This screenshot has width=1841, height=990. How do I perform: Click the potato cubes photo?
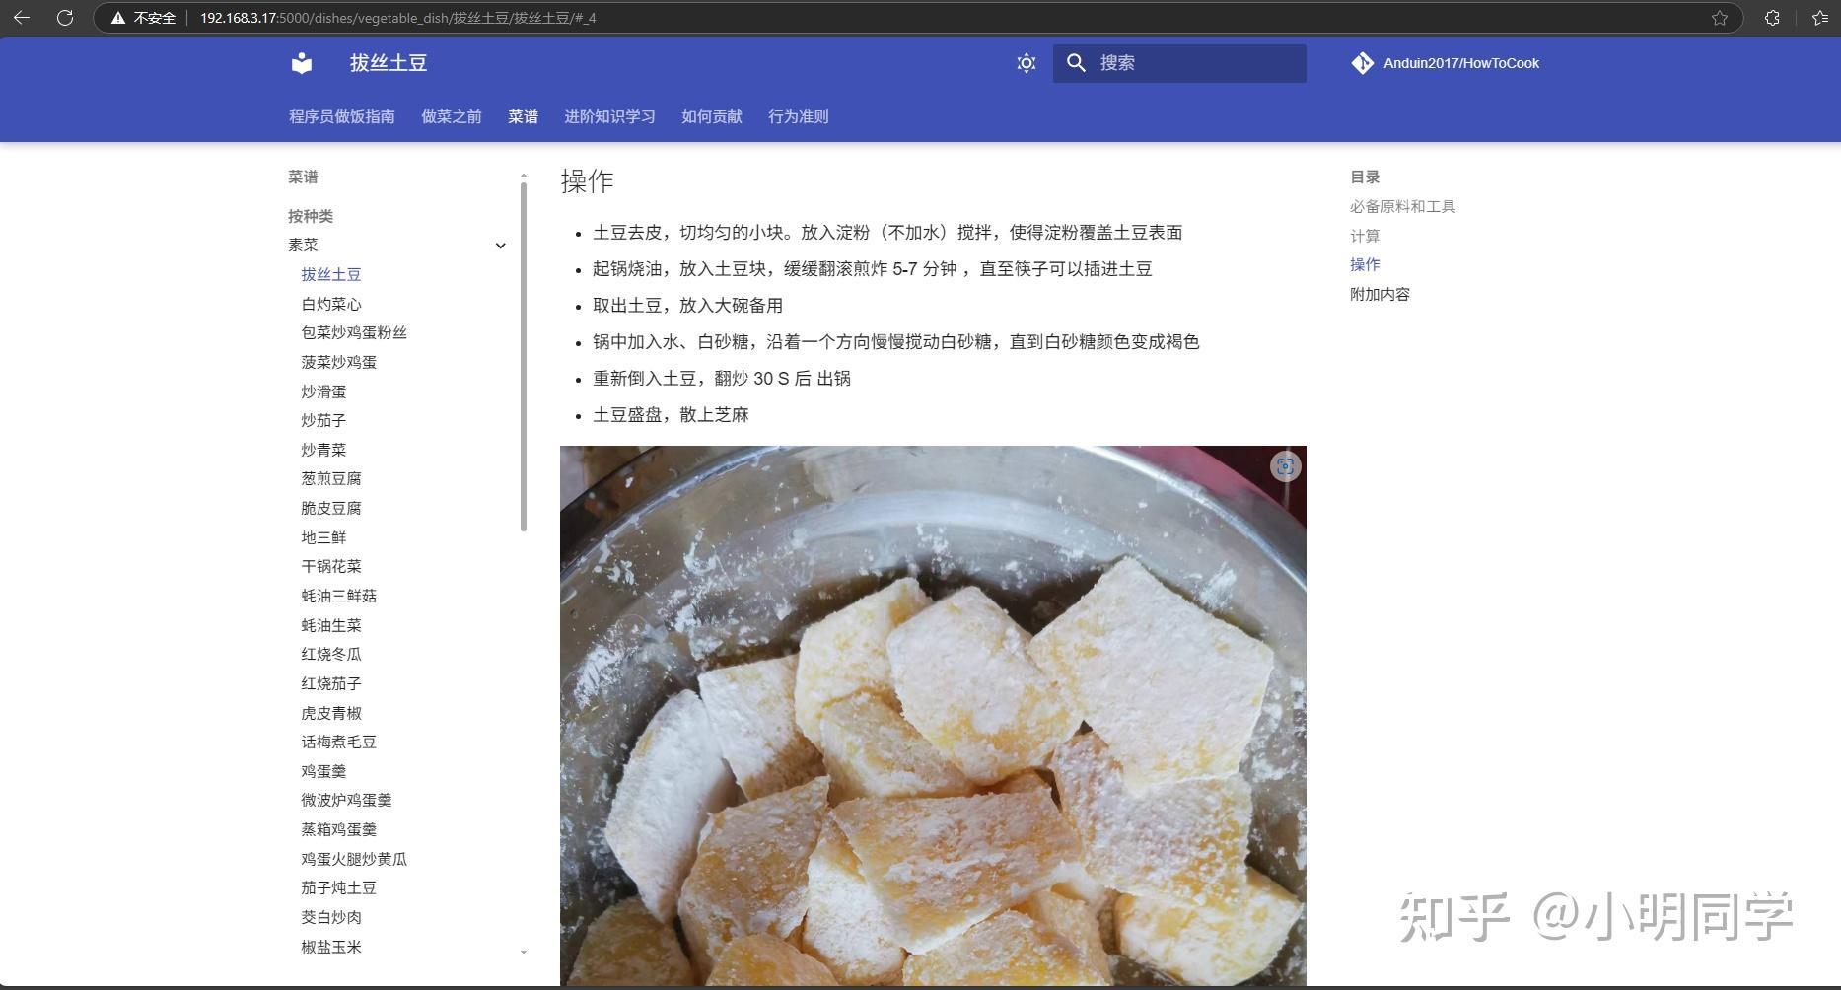pos(933,716)
